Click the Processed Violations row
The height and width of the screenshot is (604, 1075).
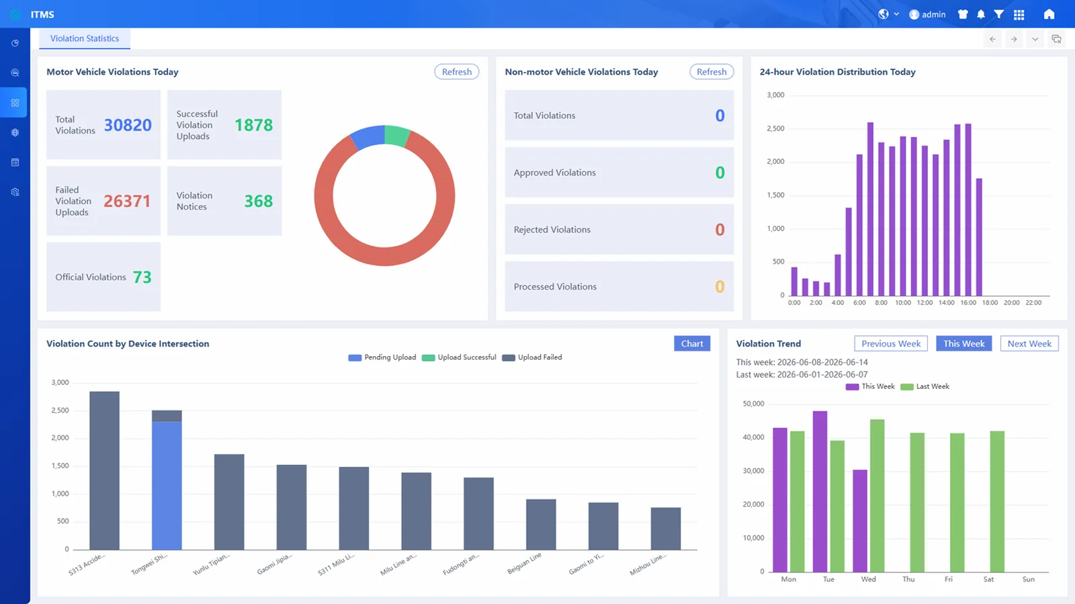[x=619, y=287]
